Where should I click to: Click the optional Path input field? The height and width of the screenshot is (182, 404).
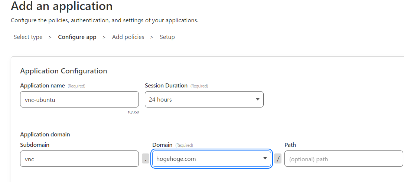pos(343,159)
